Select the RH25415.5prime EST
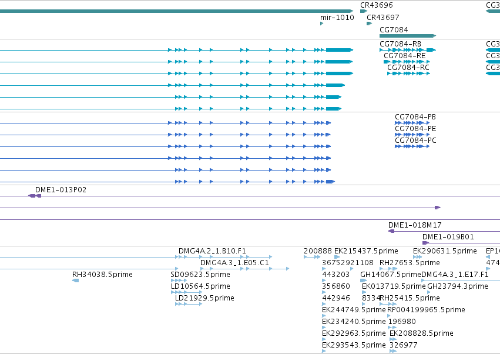Screen dimensions: 500x354 coord(388,304)
